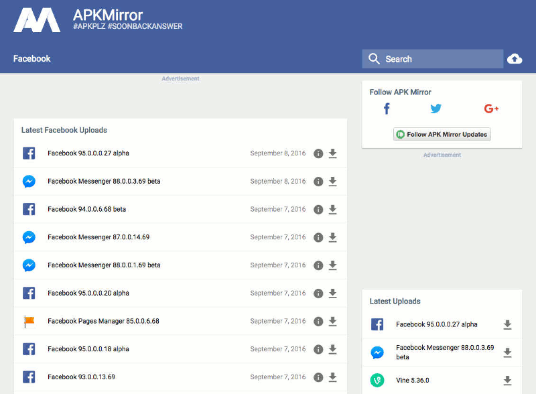
Task: Click the Twitter icon in Follow APK Mirror
Action: 435,108
